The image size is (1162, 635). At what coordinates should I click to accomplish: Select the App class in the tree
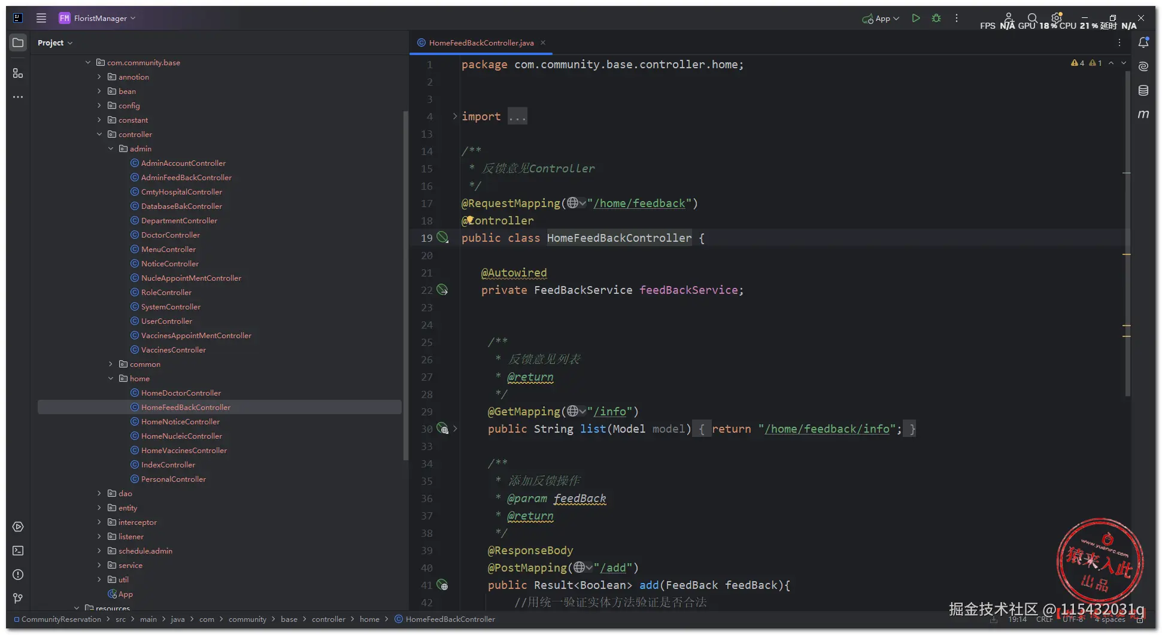point(125,594)
